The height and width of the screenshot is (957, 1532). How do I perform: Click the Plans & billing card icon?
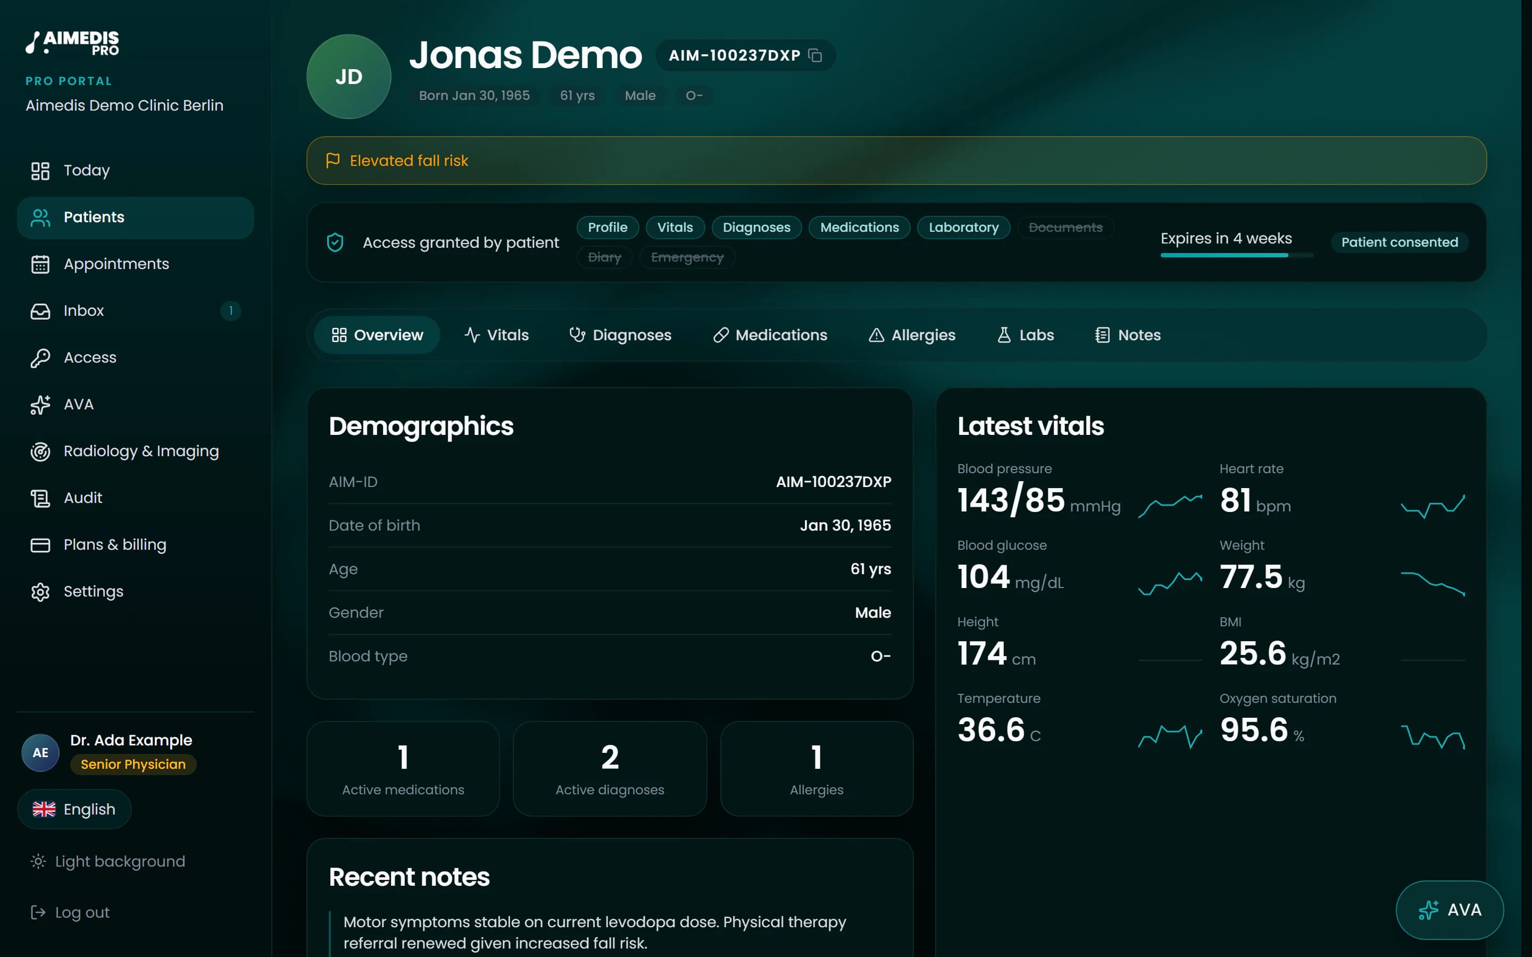[x=40, y=545]
